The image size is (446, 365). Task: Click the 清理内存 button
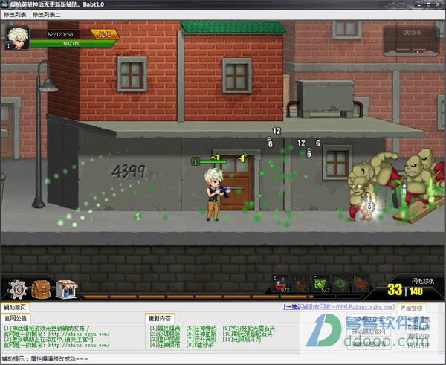[418, 336]
